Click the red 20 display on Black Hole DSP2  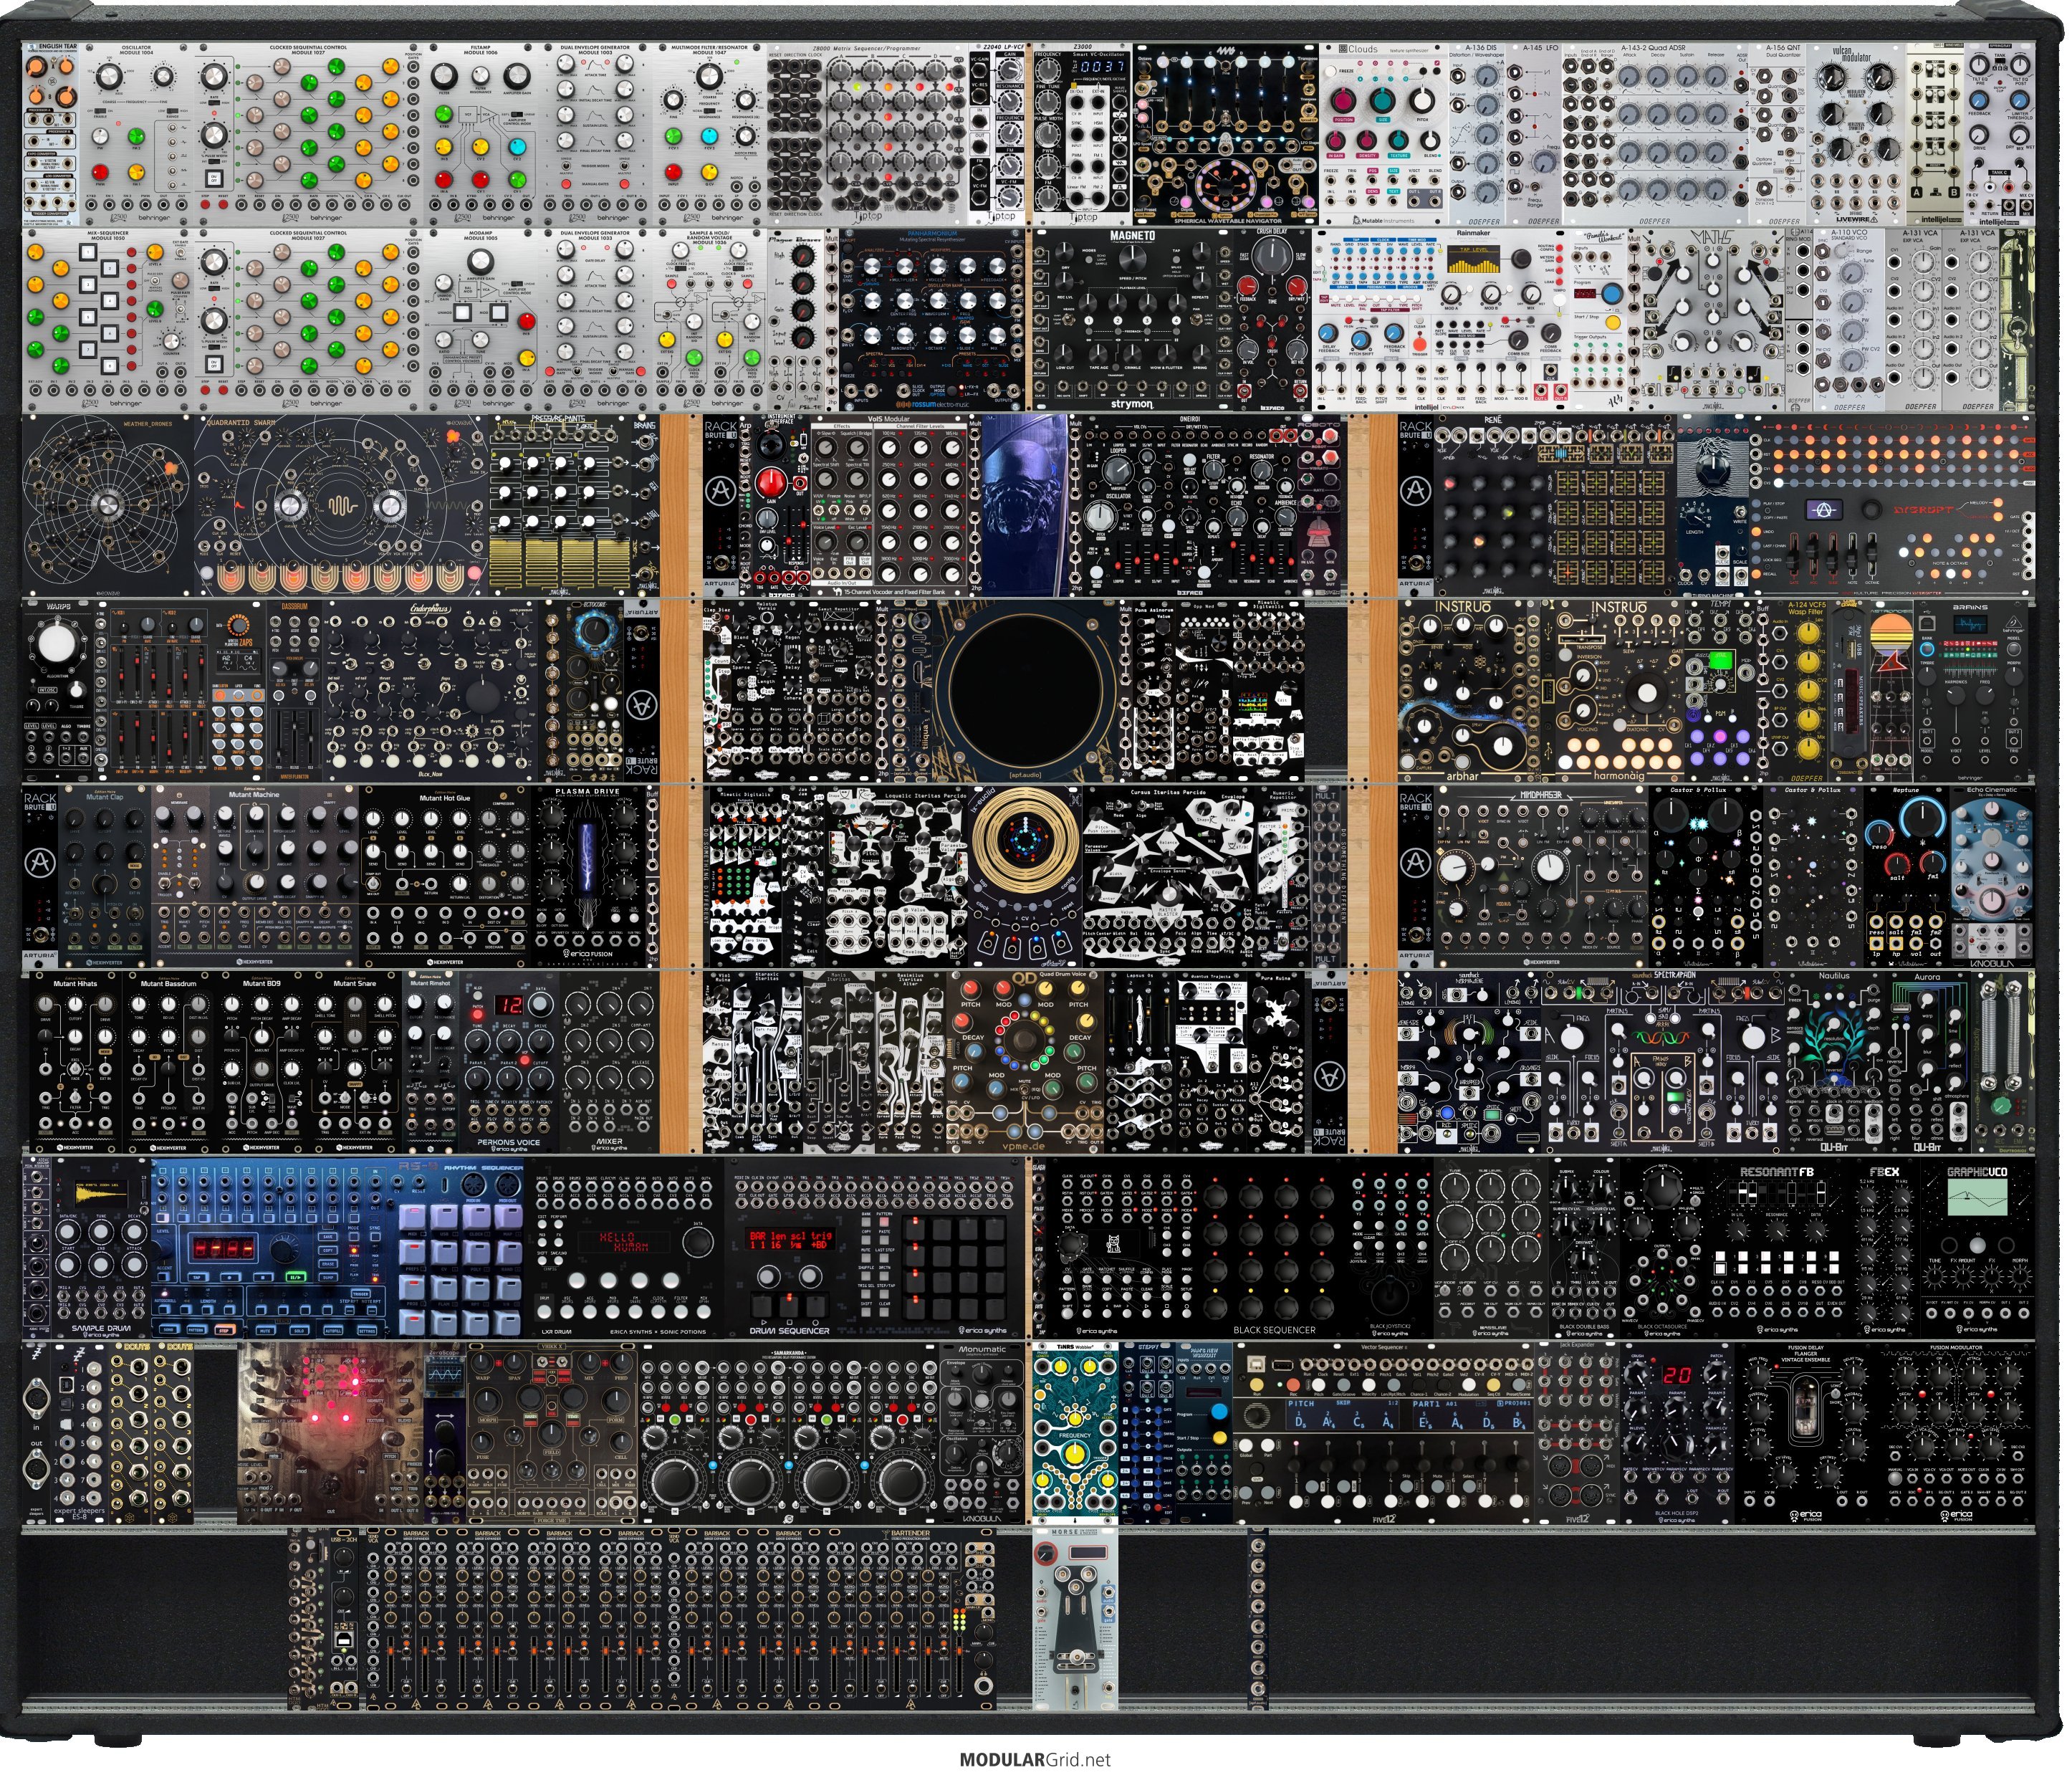[1677, 1375]
